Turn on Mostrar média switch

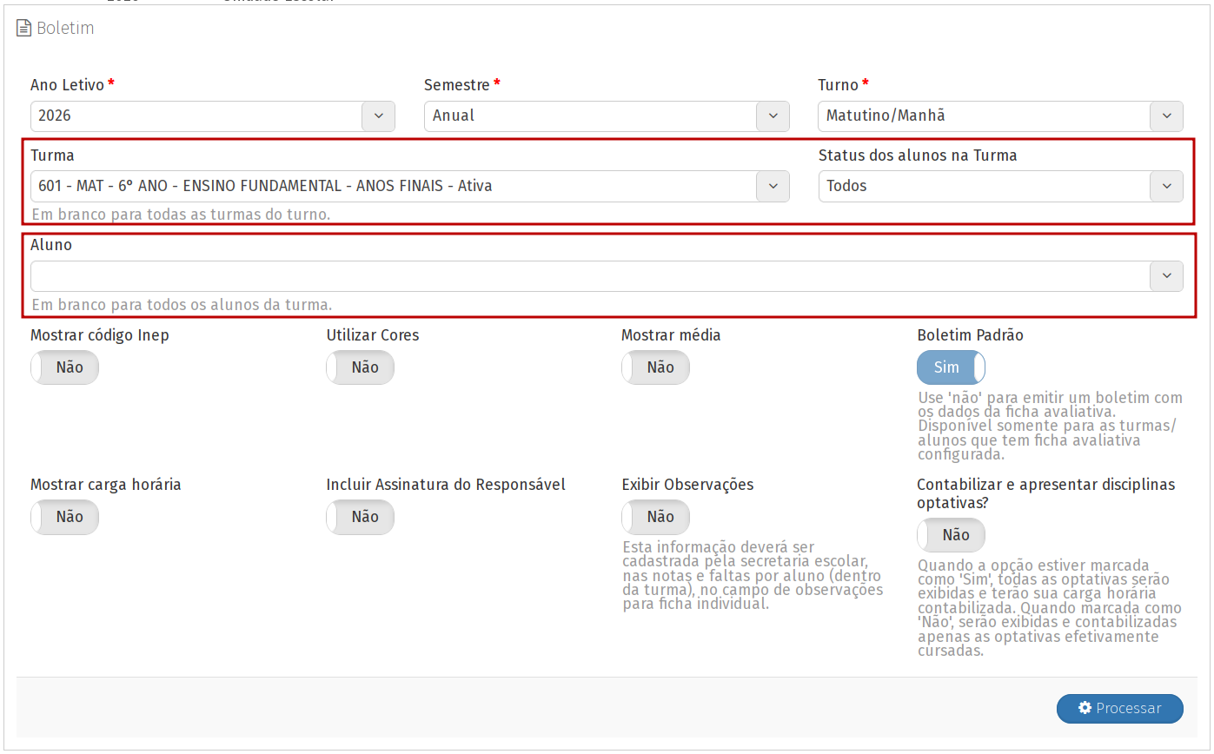[x=656, y=367]
